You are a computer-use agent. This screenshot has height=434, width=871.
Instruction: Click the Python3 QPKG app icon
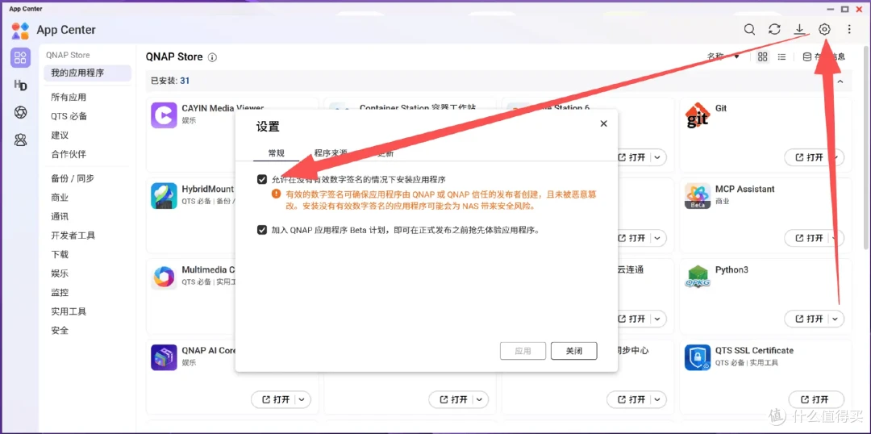[697, 277]
